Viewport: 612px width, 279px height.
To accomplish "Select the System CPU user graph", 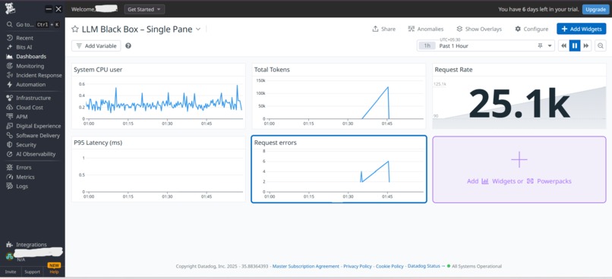I will (x=159, y=96).
